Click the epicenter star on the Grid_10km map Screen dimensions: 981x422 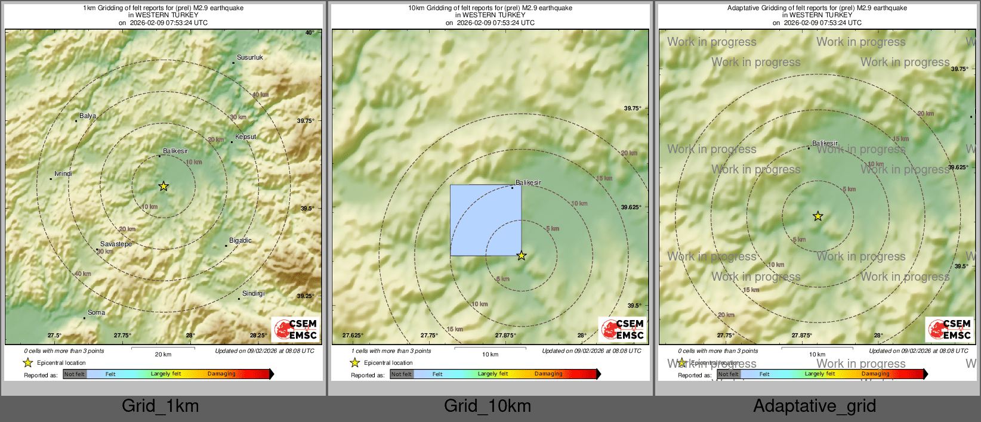[x=522, y=255]
